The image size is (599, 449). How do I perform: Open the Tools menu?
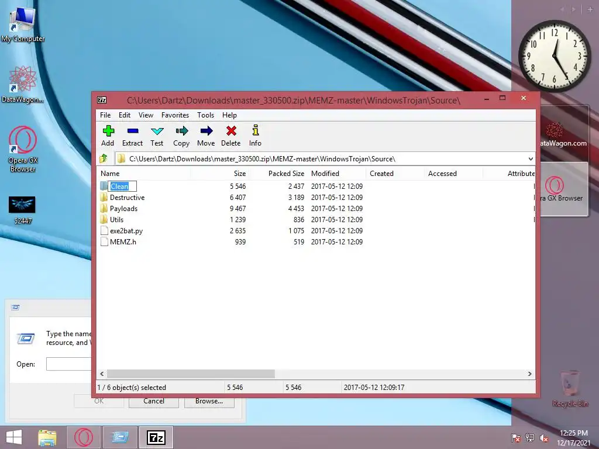pos(205,115)
